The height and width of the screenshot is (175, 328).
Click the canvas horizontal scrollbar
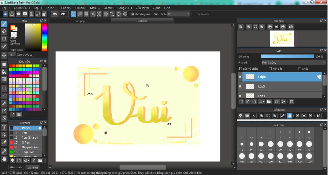[143, 168]
